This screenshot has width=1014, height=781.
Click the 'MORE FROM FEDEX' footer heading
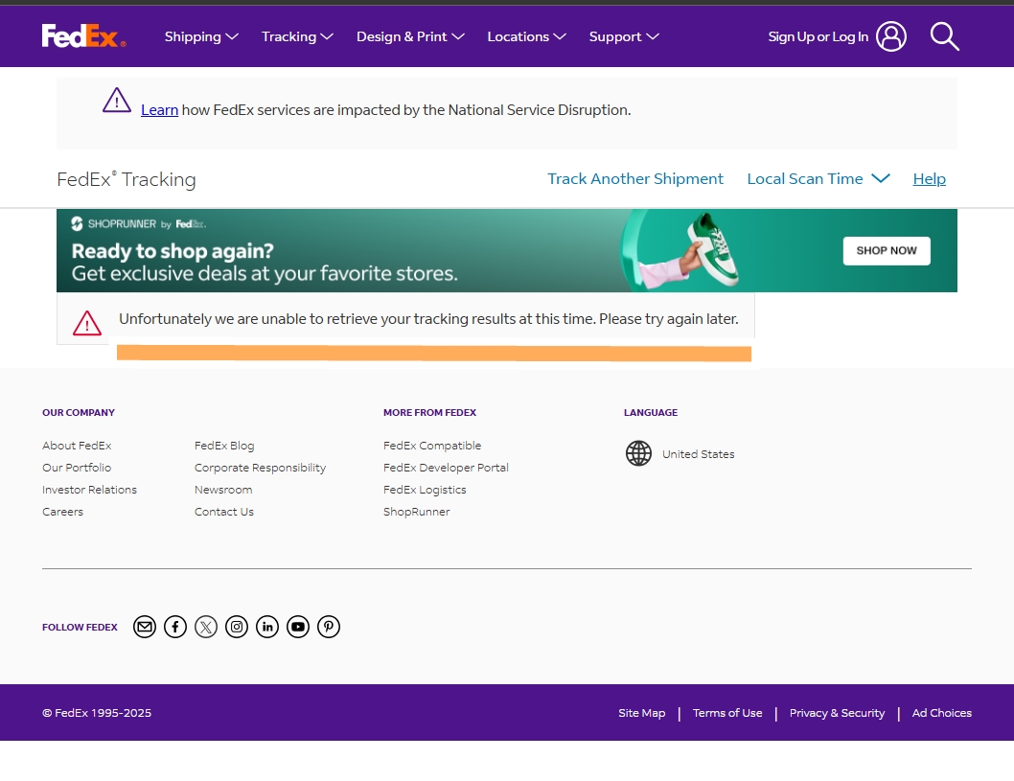pyautogui.click(x=429, y=412)
